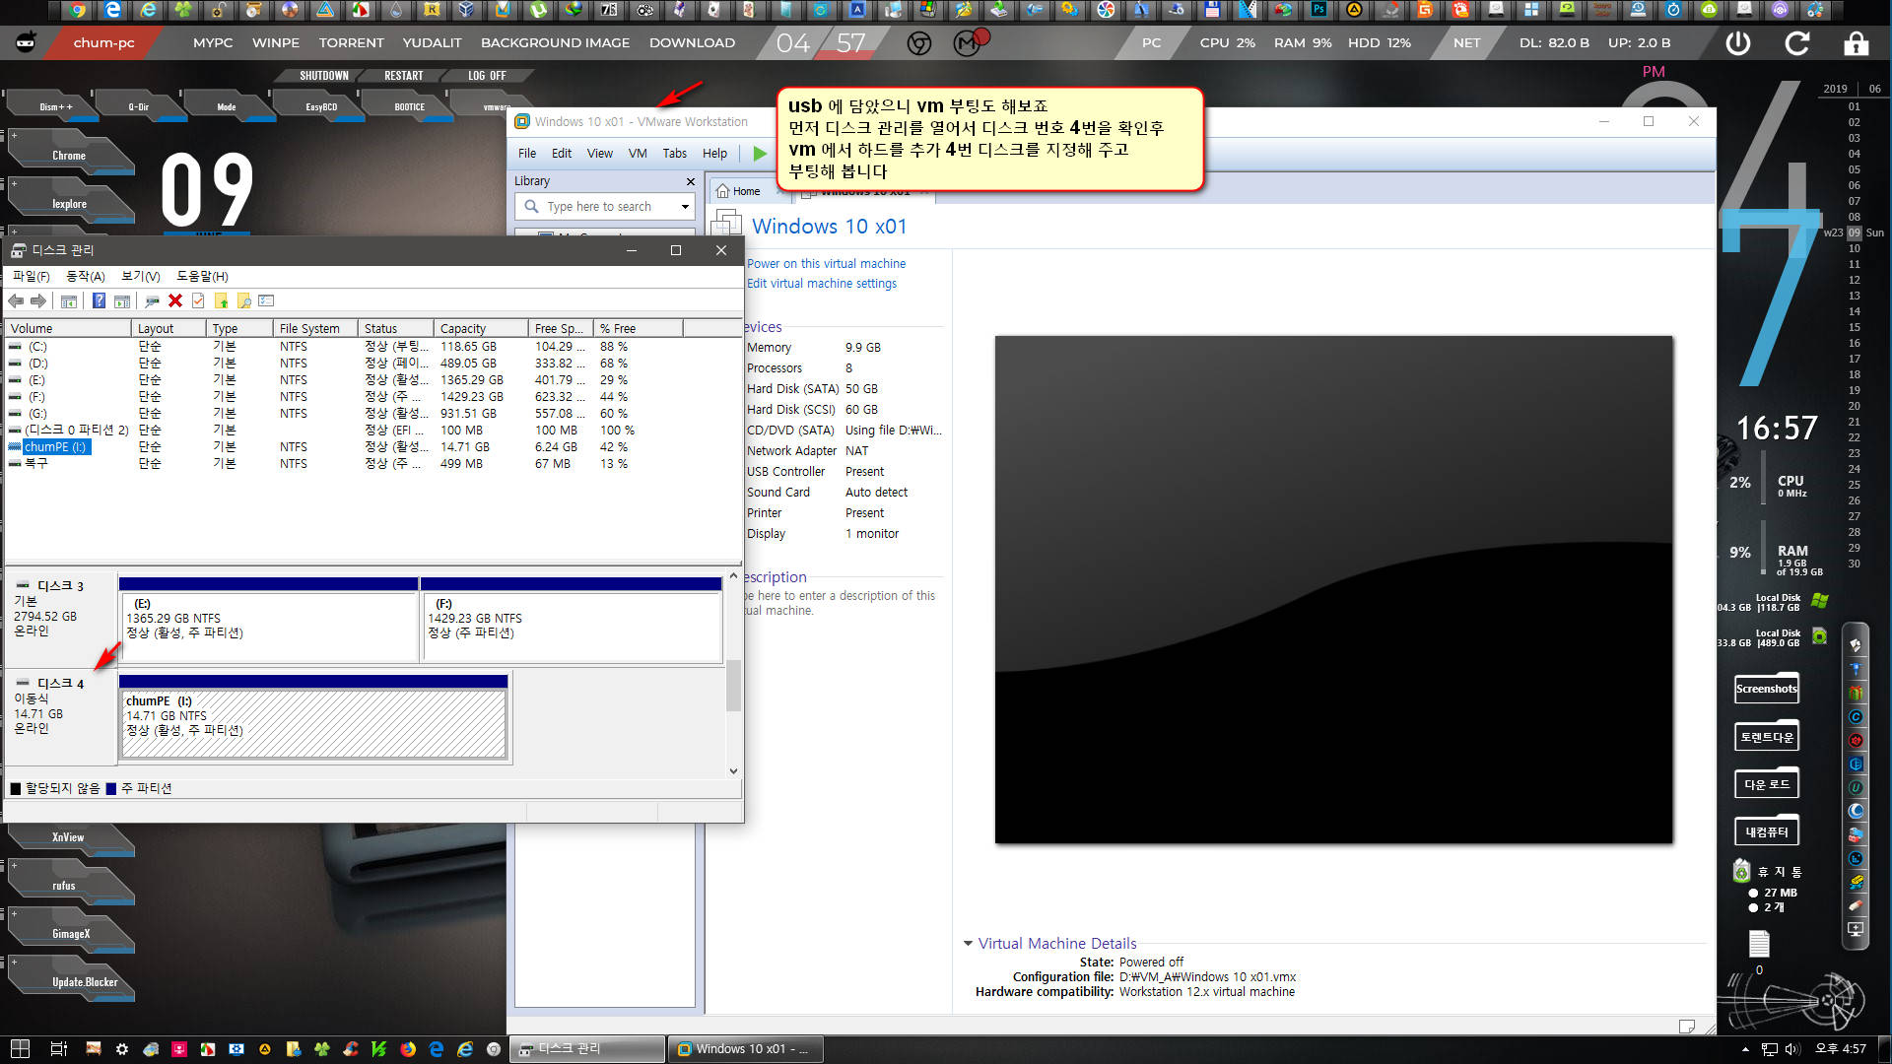Viewport: 1892px width, 1064px height.
Task: Open the Edit menu in VMware Workstation
Action: click(562, 154)
